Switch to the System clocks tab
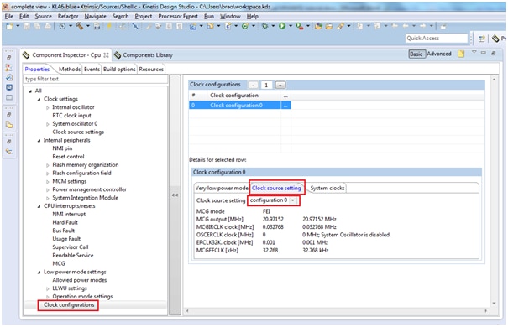Screen dimensions: 508x327 tap(327, 189)
